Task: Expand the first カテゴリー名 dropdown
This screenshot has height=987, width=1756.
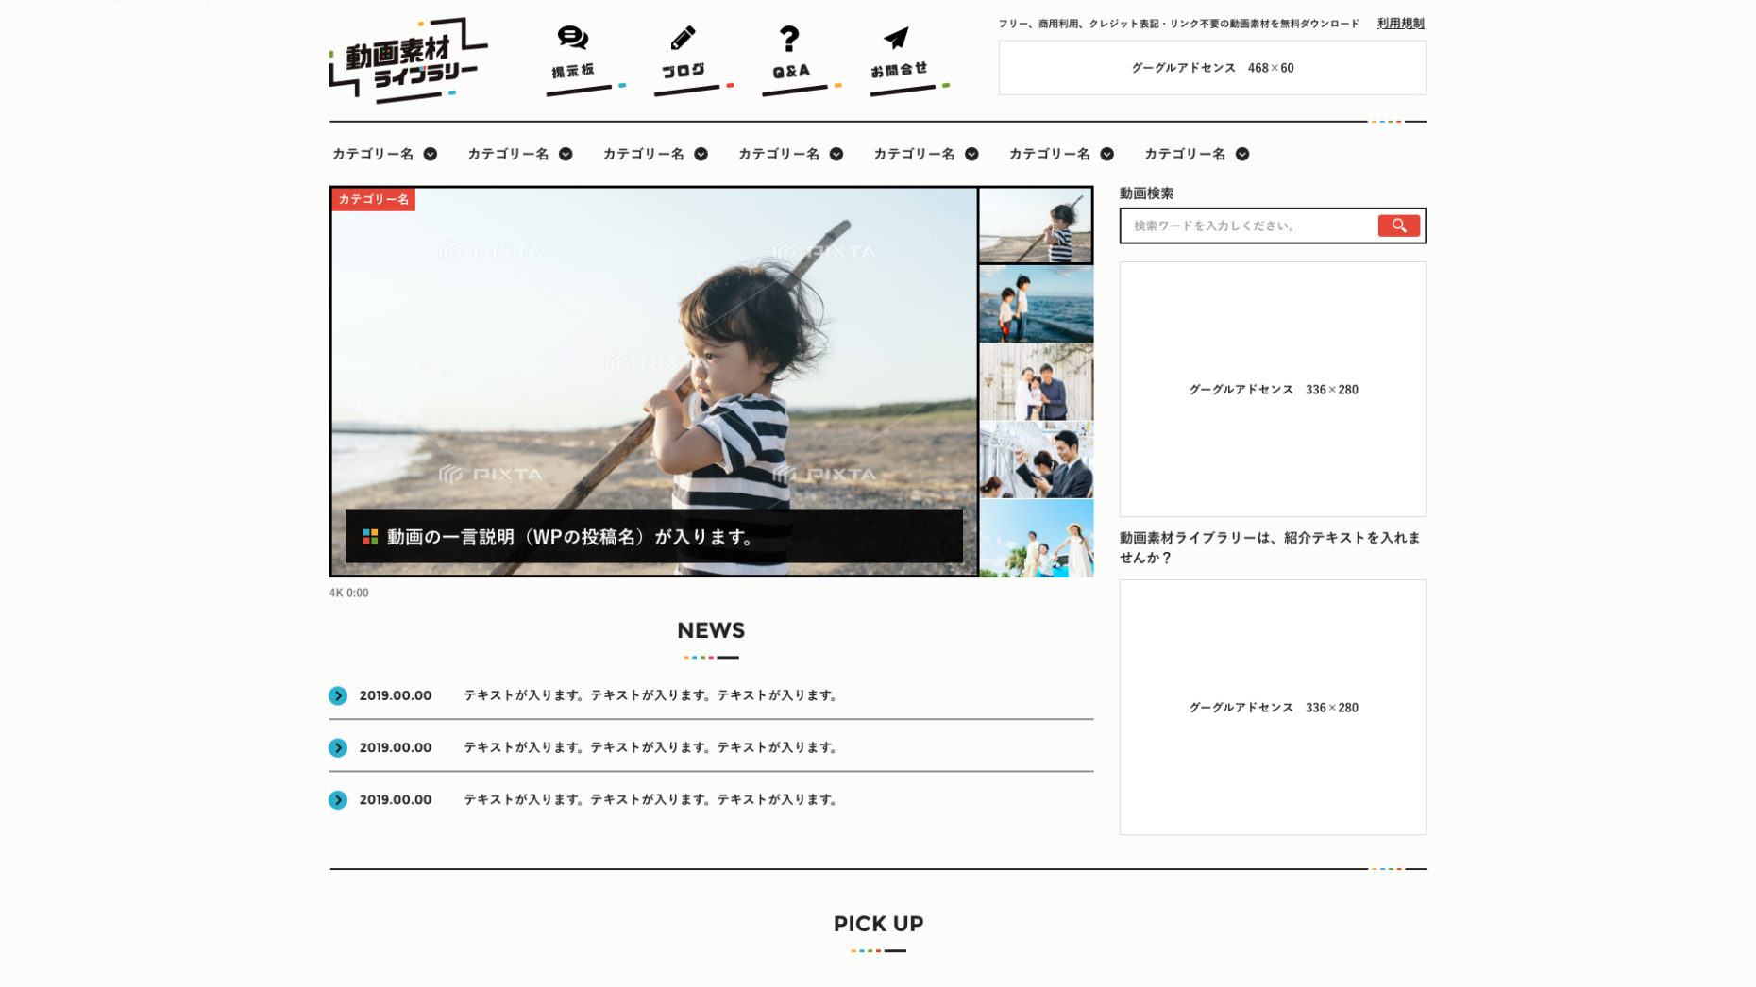Action: [x=430, y=155]
